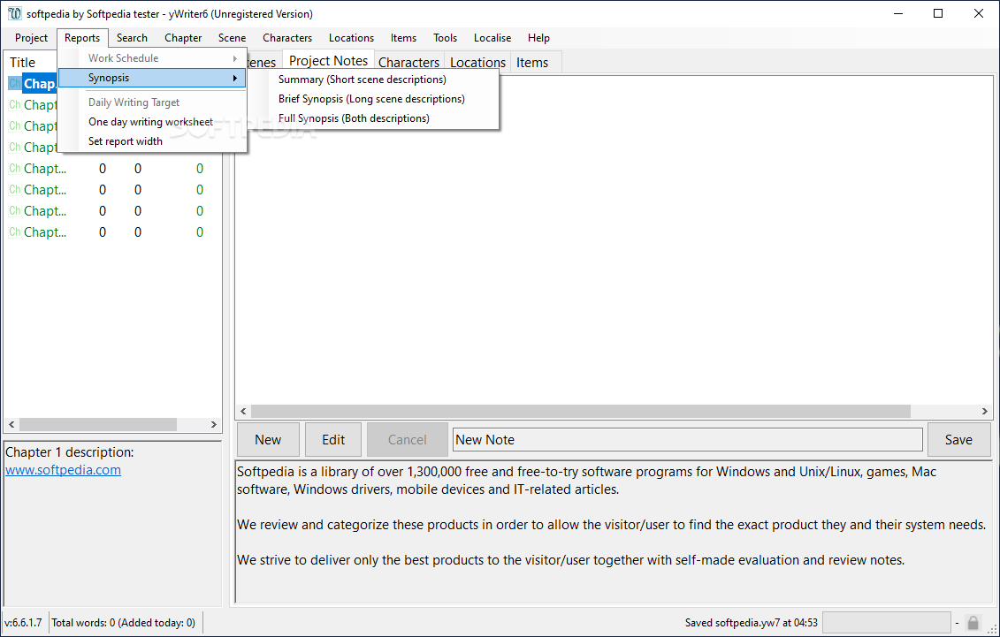The width and height of the screenshot is (1000, 637).
Task: Click the Edit note button
Action: tap(333, 439)
